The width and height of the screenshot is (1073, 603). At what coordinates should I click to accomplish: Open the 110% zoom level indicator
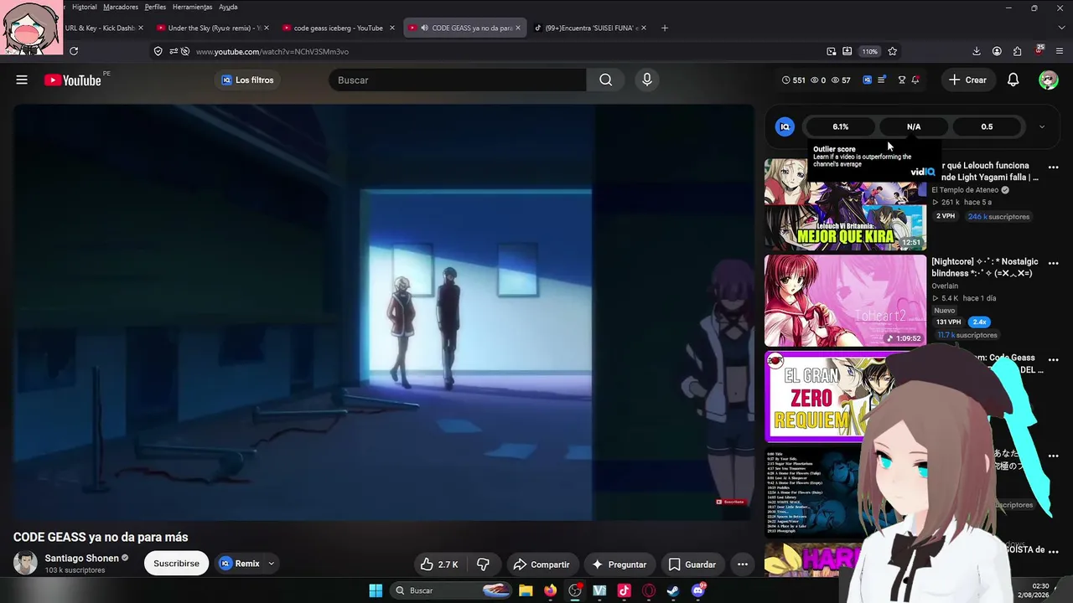click(869, 51)
